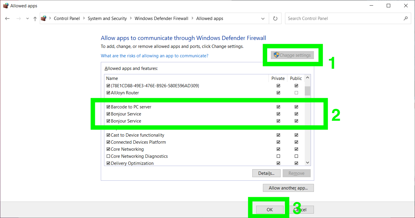
Task: Toggle the Barcode to PC server checkbox
Action: click(x=108, y=107)
